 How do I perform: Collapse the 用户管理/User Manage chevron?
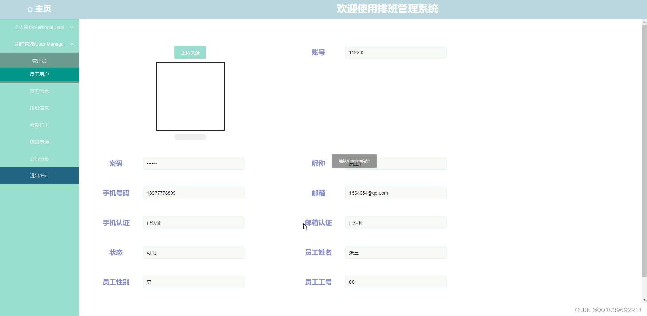pyautogui.click(x=72, y=44)
